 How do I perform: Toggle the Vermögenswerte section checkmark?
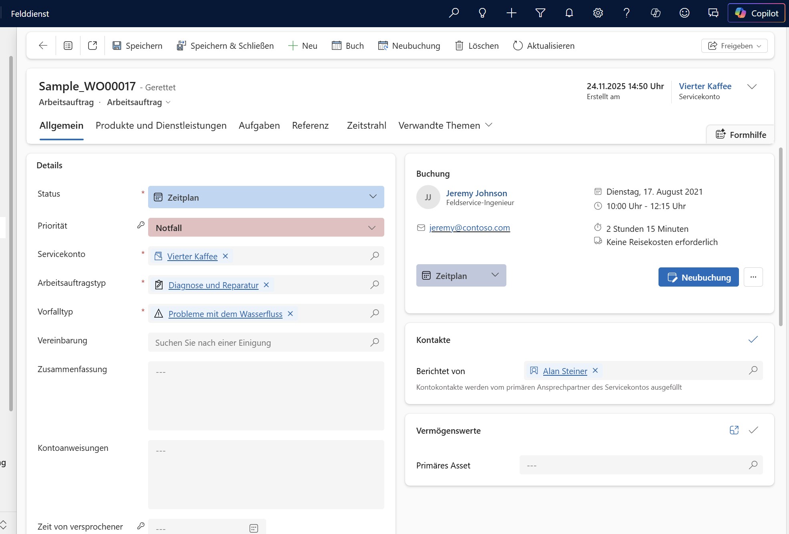click(753, 430)
